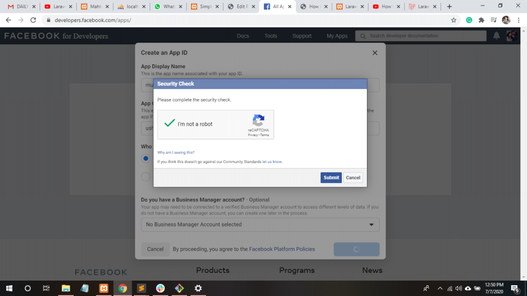Open the network Wi-Fi tray icon

pos(450,288)
